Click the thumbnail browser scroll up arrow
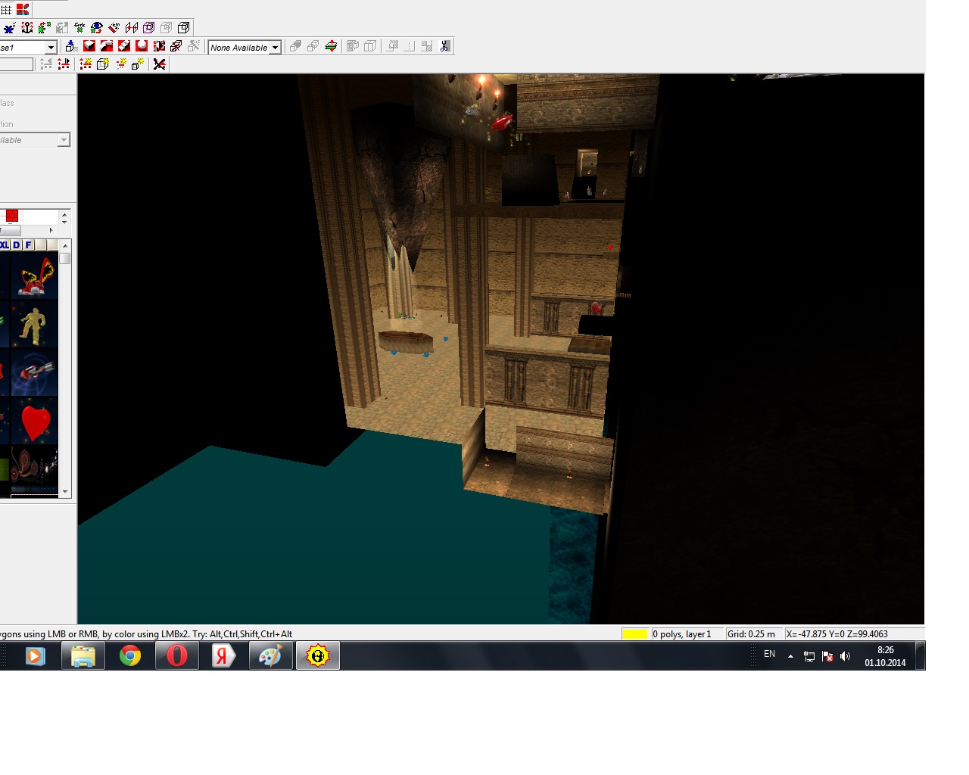The width and height of the screenshot is (969, 775). tap(65, 246)
